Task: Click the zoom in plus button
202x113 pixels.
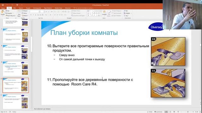Action: click(193, 112)
